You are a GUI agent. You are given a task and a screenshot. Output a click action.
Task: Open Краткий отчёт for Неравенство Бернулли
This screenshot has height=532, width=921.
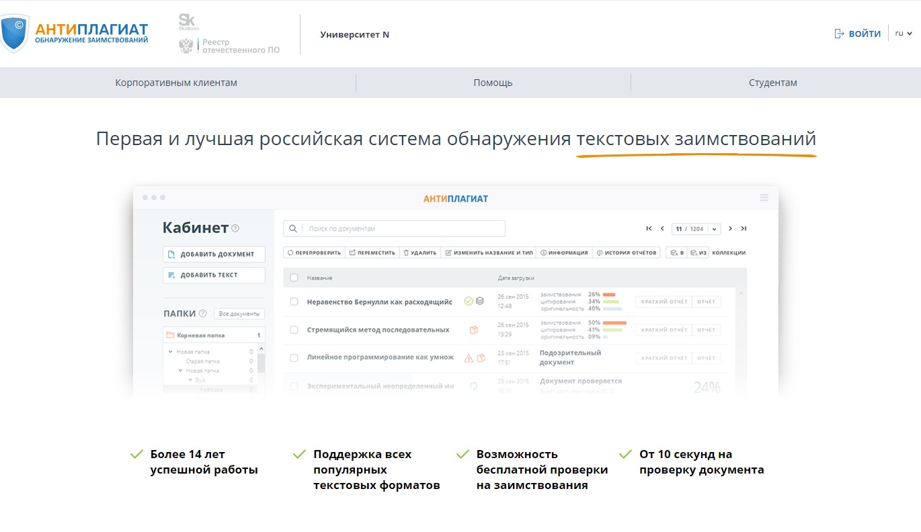664,302
